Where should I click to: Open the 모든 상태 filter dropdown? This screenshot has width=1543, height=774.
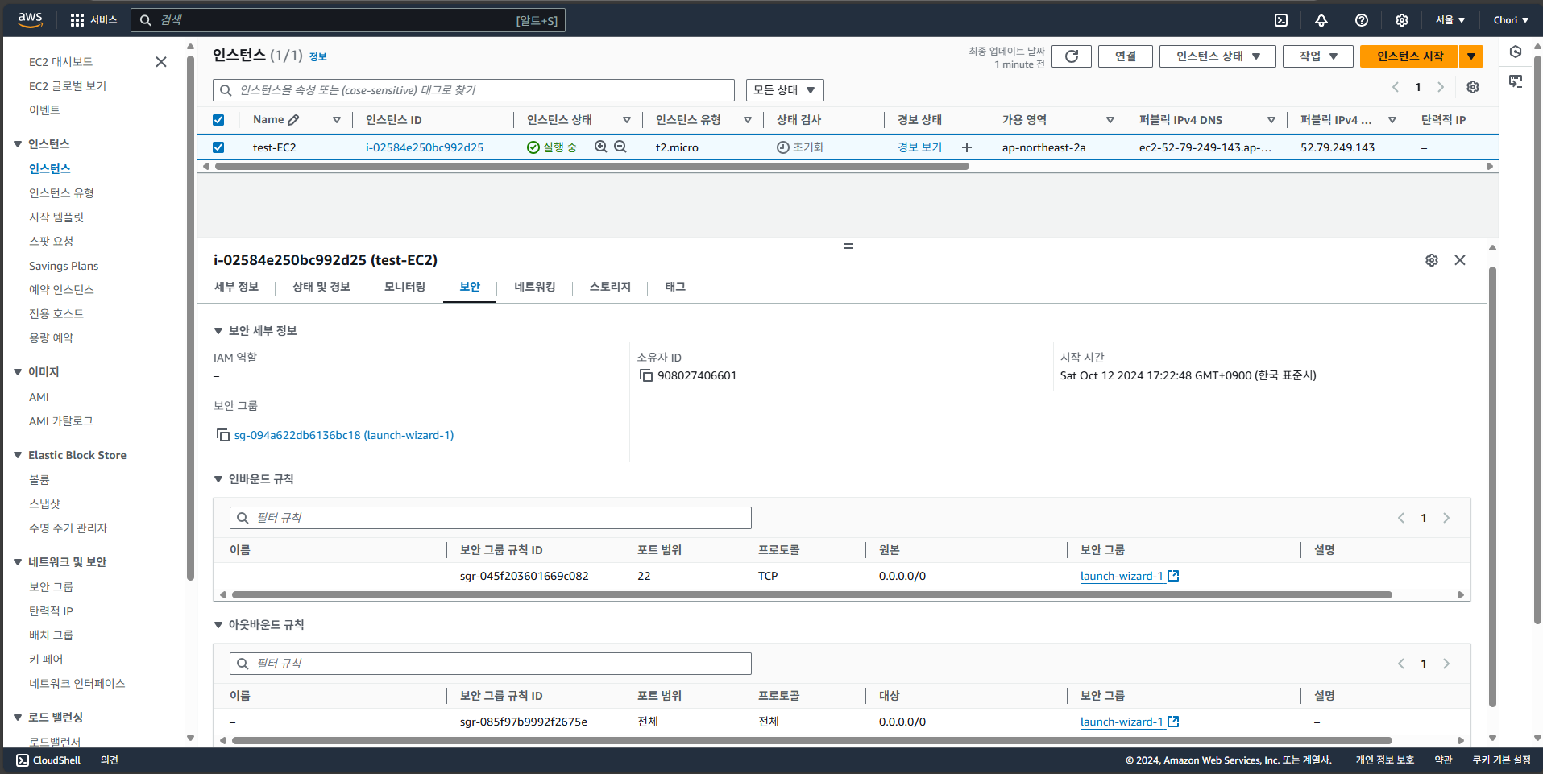[785, 90]
